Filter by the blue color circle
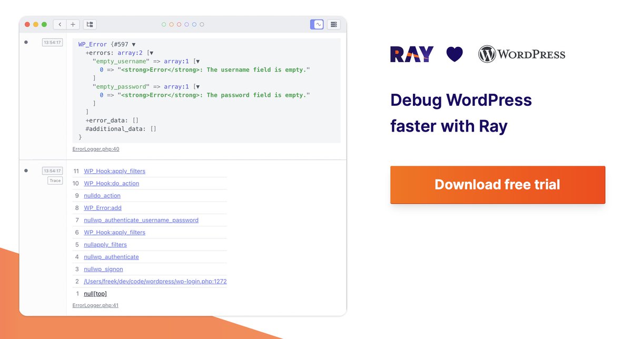The width and height of the screenshot is (632, 339). [194, 24]
